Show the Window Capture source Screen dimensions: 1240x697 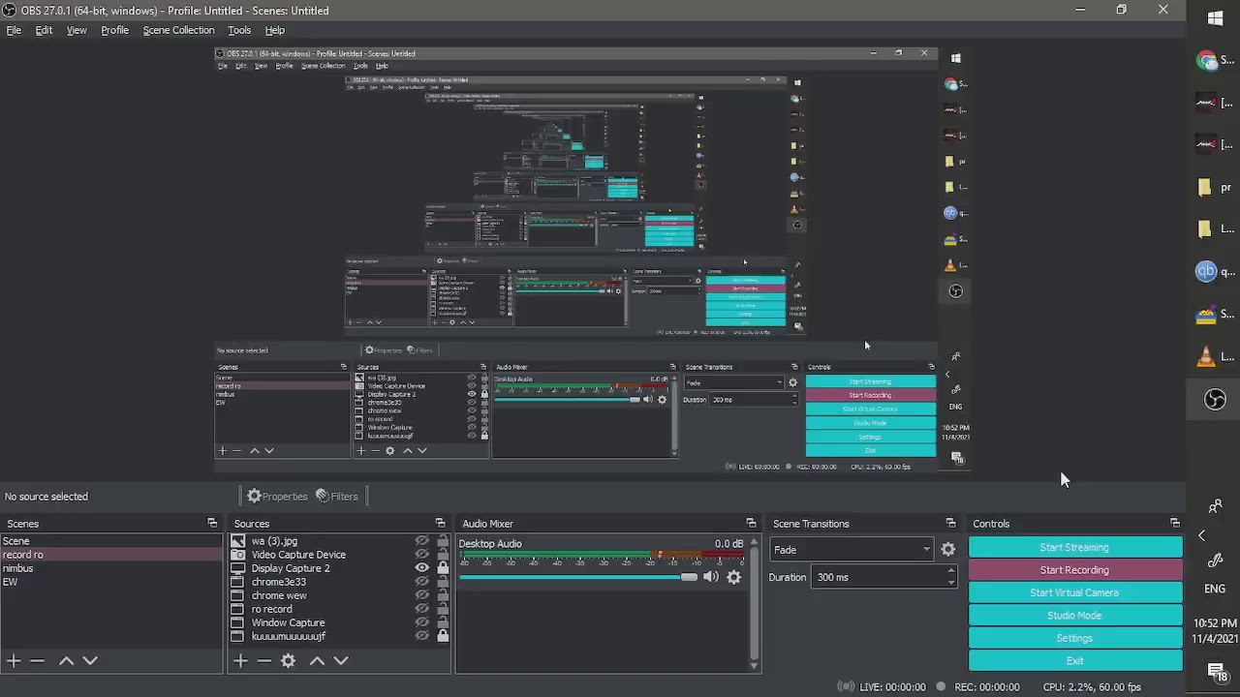point(421,622)
